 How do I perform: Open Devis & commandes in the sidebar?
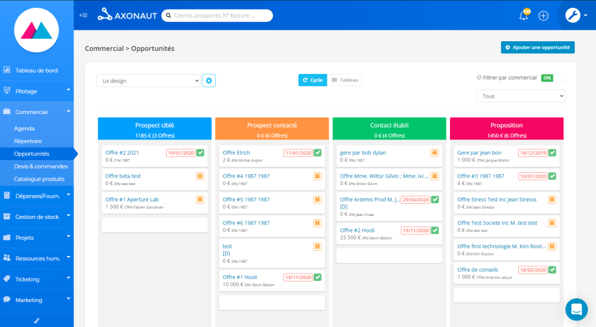(41, 166)
